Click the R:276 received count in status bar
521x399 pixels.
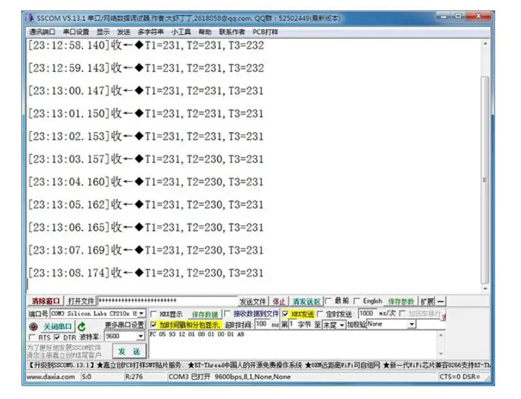(133, 377)
